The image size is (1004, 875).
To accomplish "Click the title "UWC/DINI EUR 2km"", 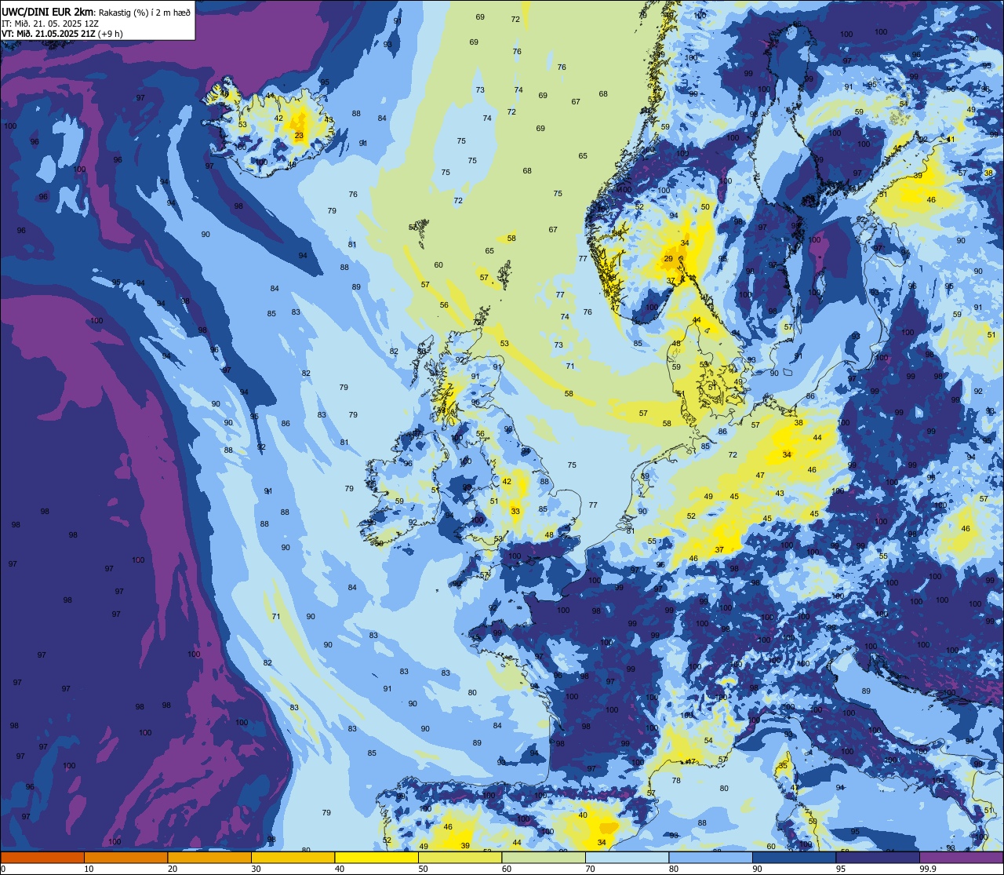I will coord(48,11).
